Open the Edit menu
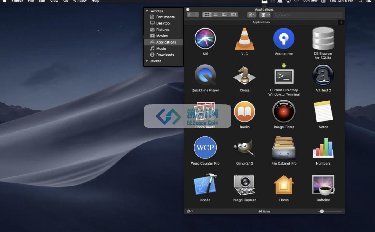The width and height of the screenshot is (375, 232). 42,1
